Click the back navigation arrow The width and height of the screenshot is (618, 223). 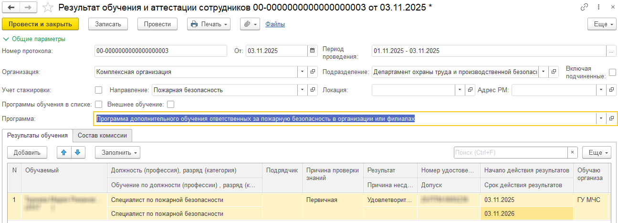11,7
